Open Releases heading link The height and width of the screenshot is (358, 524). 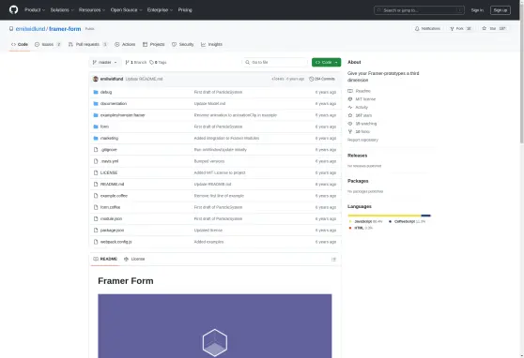357,156
